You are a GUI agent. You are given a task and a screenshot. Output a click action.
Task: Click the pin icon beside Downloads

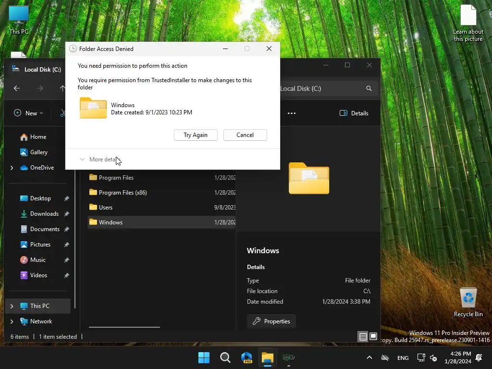[x=66, y=214]
